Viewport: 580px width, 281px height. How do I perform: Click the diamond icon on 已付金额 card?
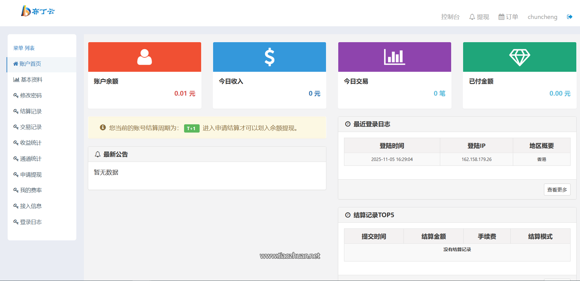519,57
